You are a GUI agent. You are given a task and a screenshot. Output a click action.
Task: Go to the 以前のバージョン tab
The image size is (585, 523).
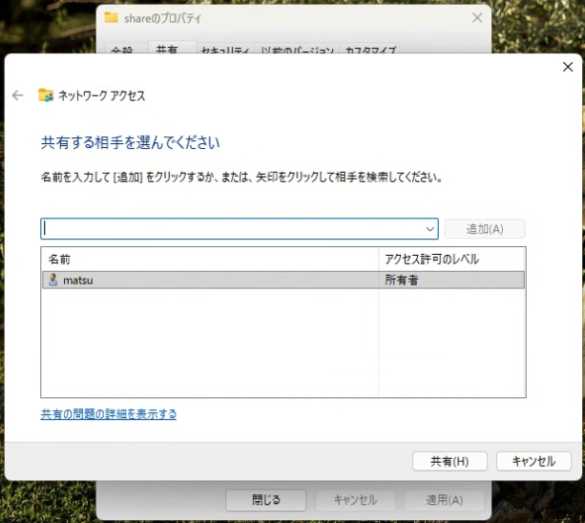[x=298, y=49]
